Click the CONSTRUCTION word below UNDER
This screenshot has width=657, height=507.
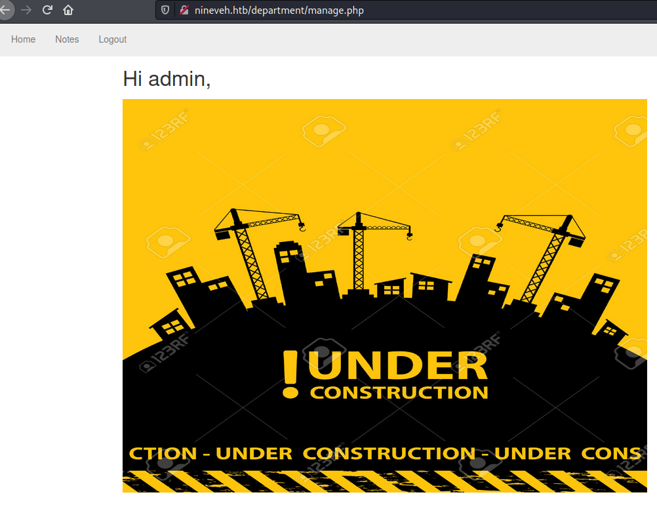point(399,392)
